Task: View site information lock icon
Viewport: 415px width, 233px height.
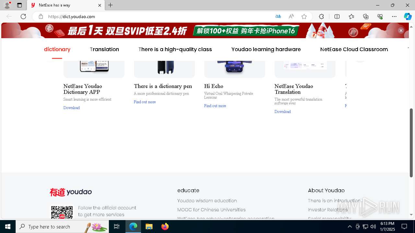Action: click(41, 17)
